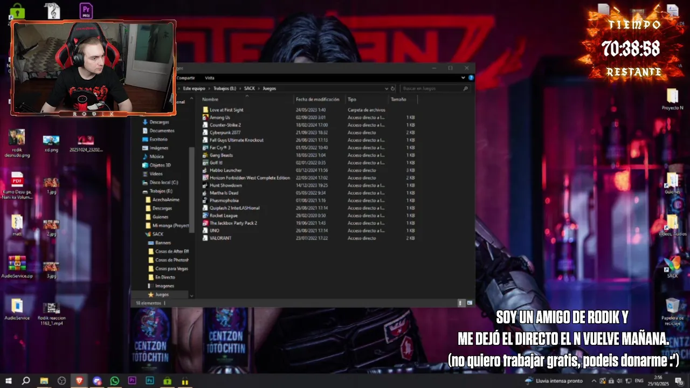Select the Kumo Desu ga PDF desktop icon
Image resolution: width=690 pixels, height=388 pixels.
point(17,179)
